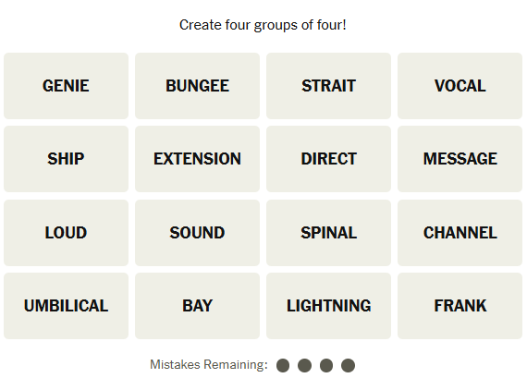Image resolution: width=527 pixels, height=378 pixels.
Task: Pick the SOUND tile
Action: pyautogui.click(x=197, y=233)
